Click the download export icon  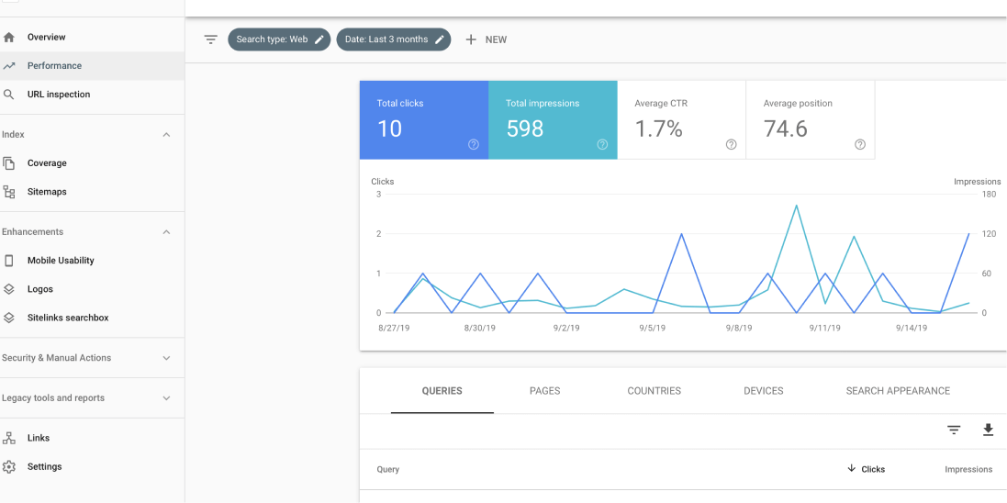tap(988, 430)
